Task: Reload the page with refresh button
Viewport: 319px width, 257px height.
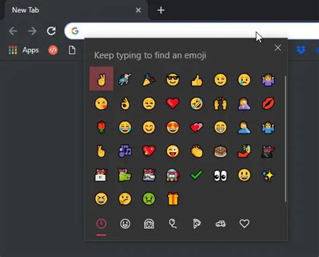Action: 51,31
